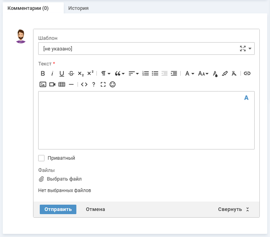The width and height of the screenshot is (270, 237).
Task: Toggle fullscreen editor mode
Action: pos(103,84)
